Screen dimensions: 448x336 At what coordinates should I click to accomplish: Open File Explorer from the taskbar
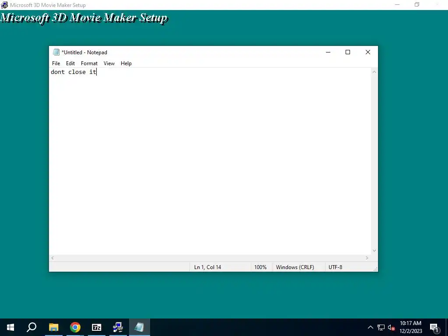coord(53,327)
